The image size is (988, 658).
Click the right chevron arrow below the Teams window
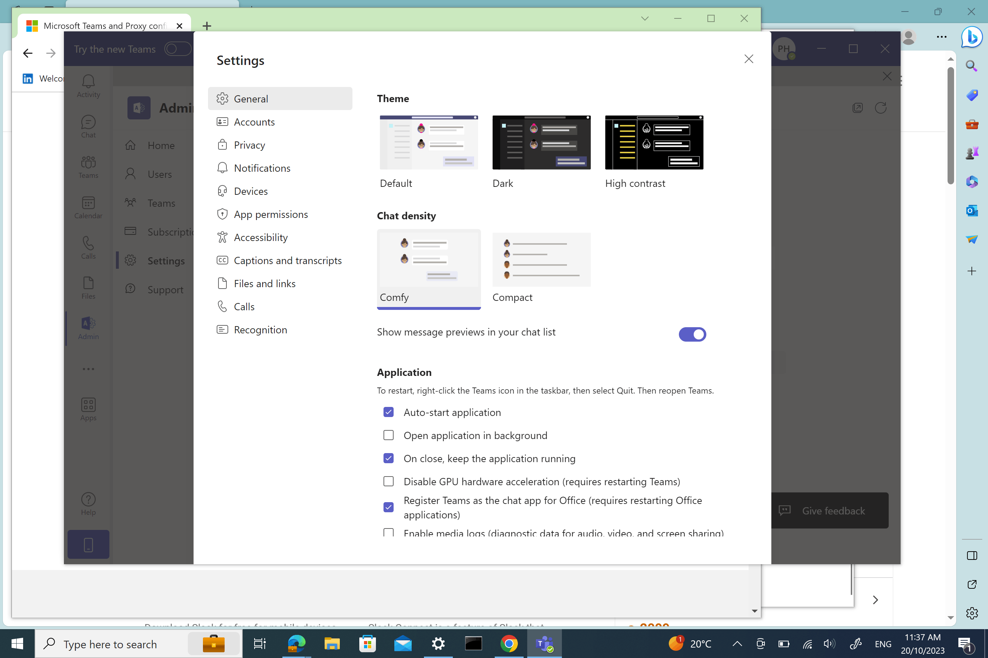(x=875, y=600)
